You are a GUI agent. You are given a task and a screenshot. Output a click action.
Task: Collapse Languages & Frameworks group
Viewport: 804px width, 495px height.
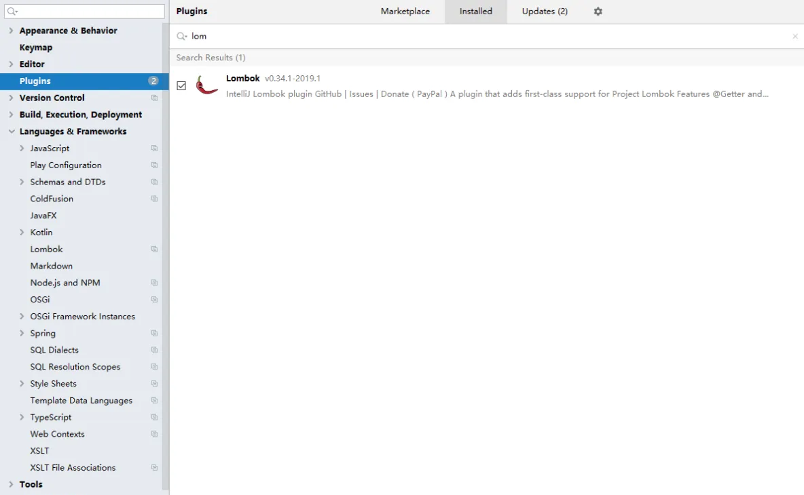pyautogui.click(x=12, y=132)
